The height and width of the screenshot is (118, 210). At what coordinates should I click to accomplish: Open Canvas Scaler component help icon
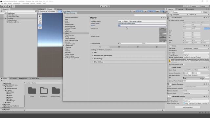204,68
